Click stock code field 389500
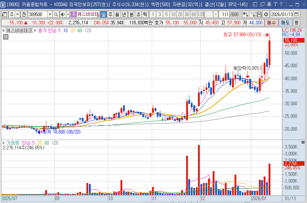 pos(38,14)
